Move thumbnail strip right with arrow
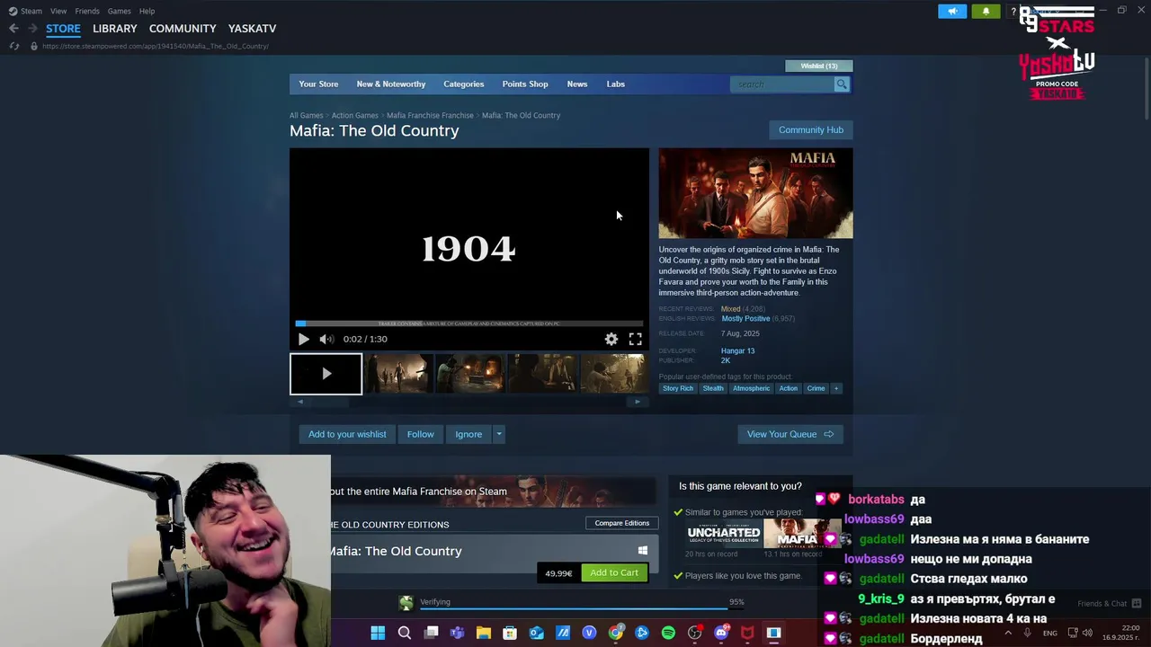The height and width of the screenshot is (647, 1151). (x=638, y=402)
